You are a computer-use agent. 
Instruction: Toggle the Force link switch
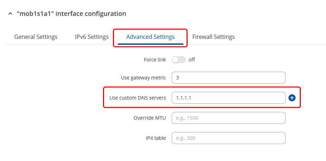click(179, 60)
